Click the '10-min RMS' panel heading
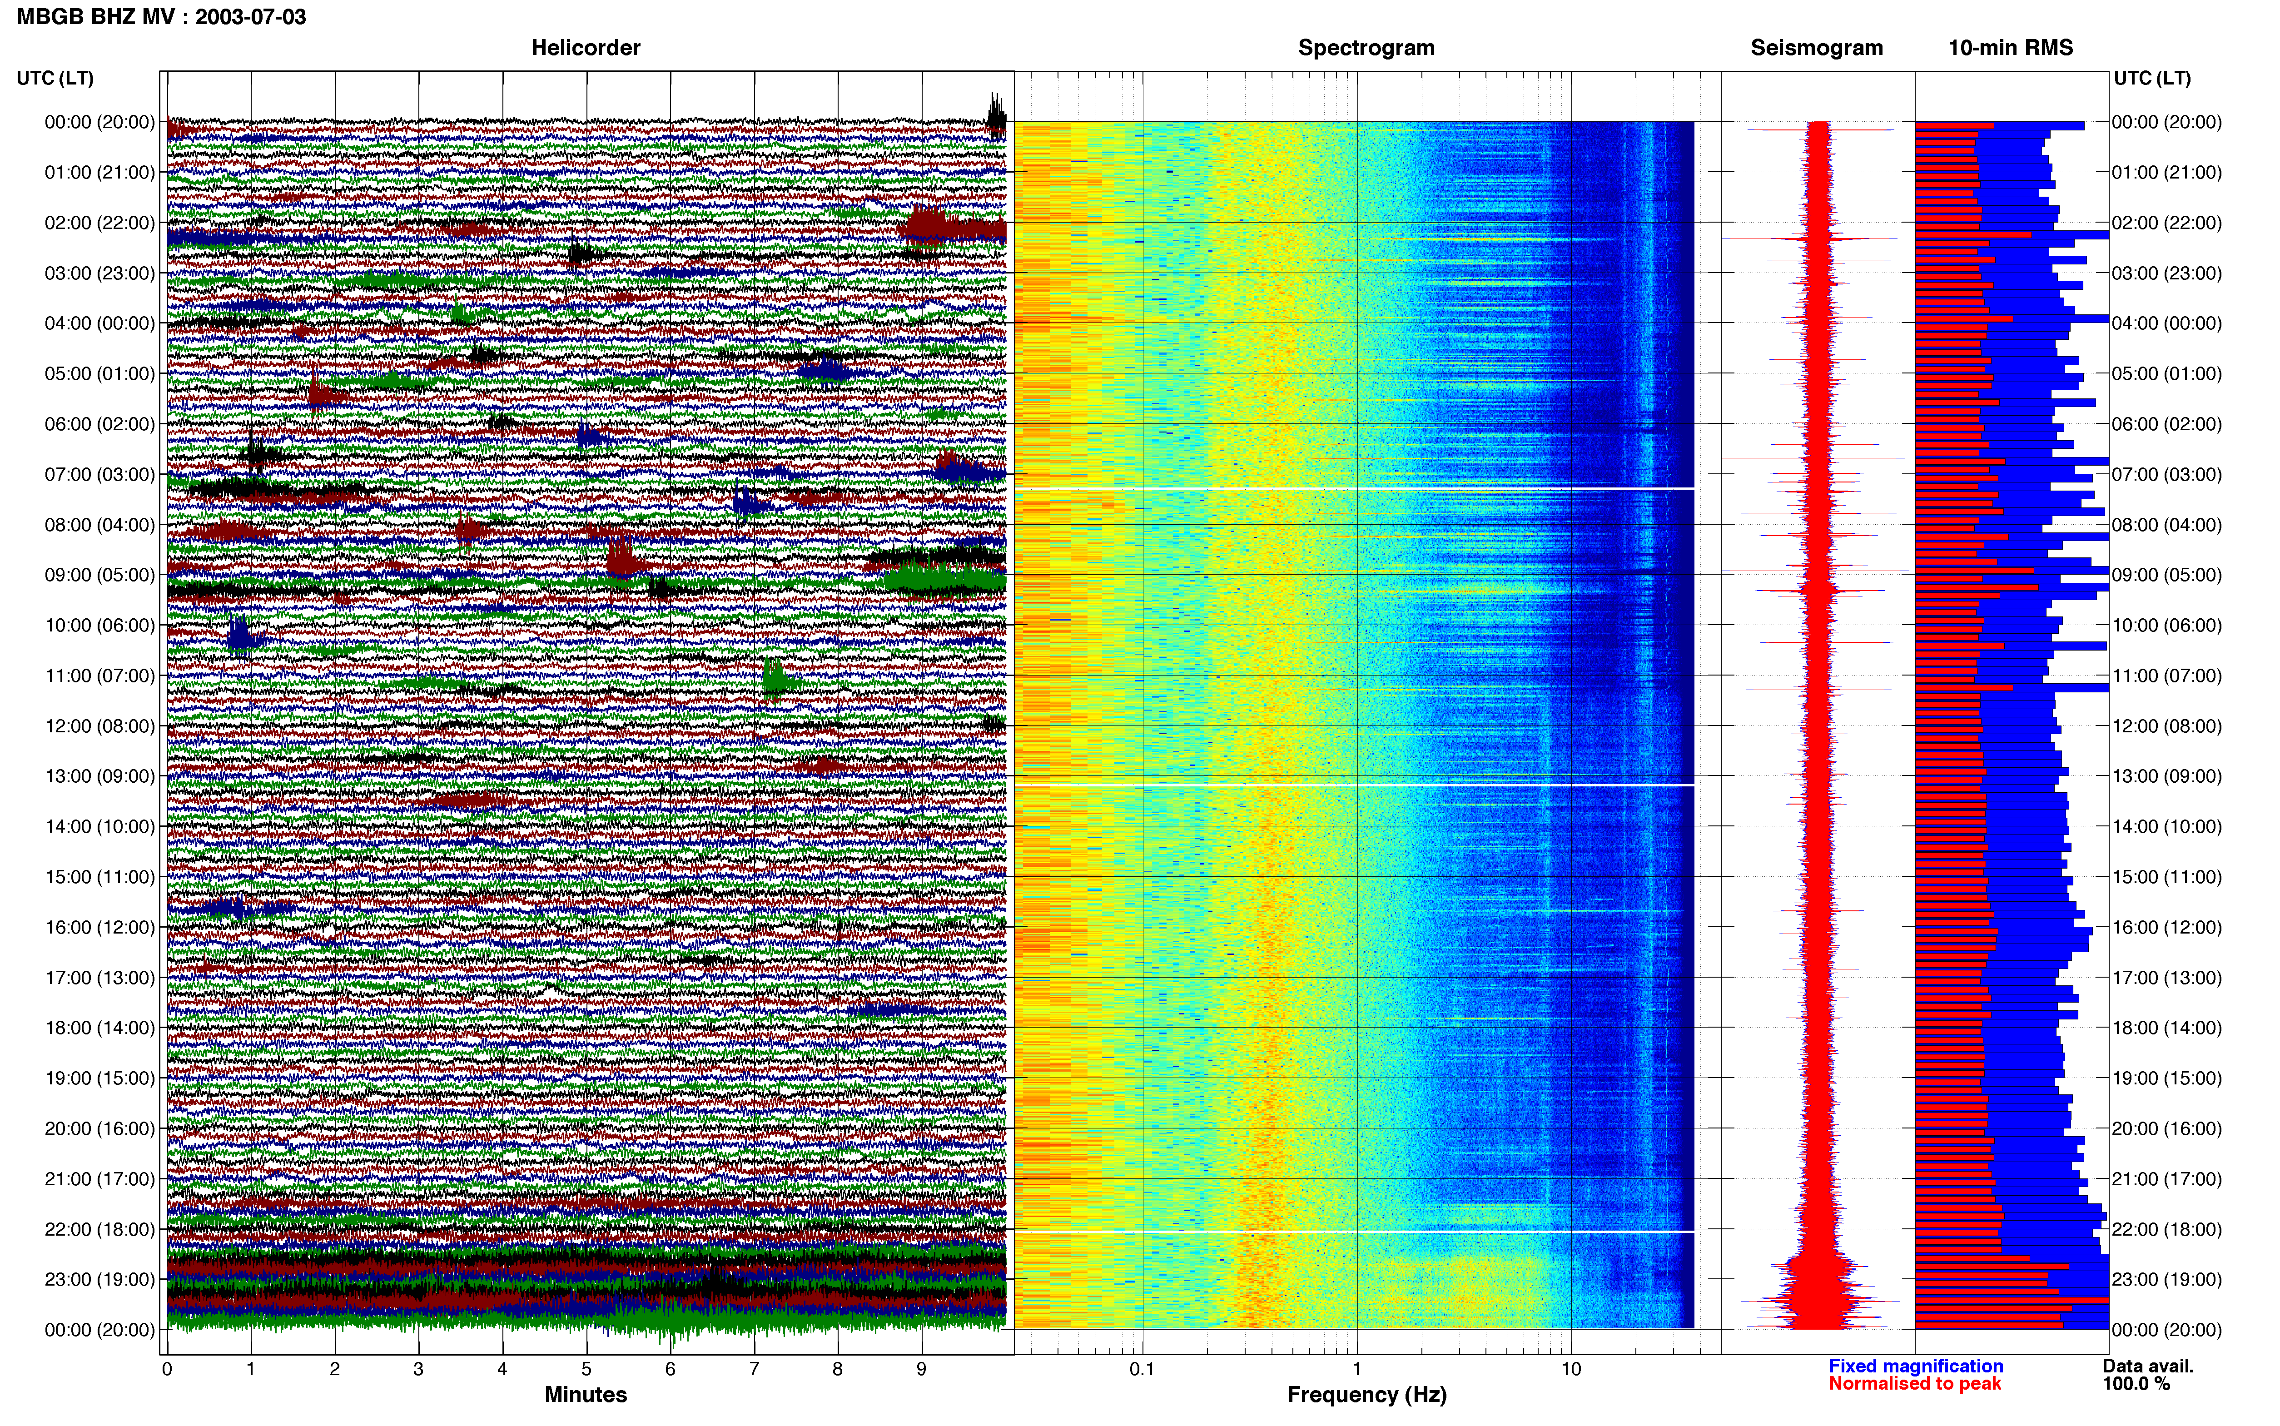 point(2010,47)
